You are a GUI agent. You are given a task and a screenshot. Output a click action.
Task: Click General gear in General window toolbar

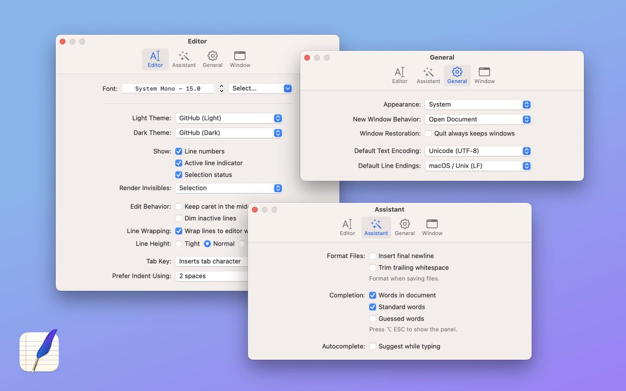(457, 75)
